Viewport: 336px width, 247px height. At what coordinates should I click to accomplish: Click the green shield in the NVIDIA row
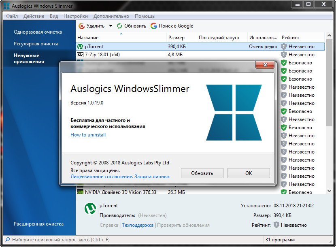(284, 192)
